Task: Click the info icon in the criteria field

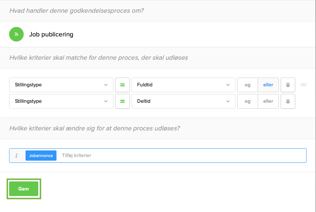Action: [x=16, y=156]
